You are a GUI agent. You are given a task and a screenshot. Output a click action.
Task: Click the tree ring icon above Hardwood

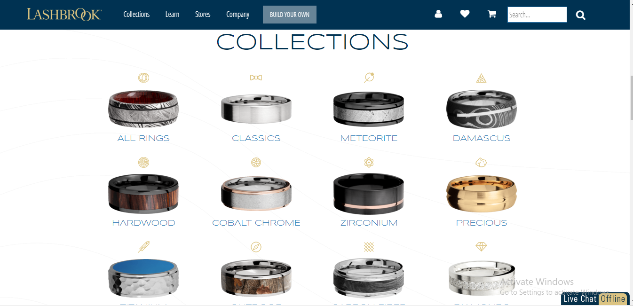tap(143, 163)
